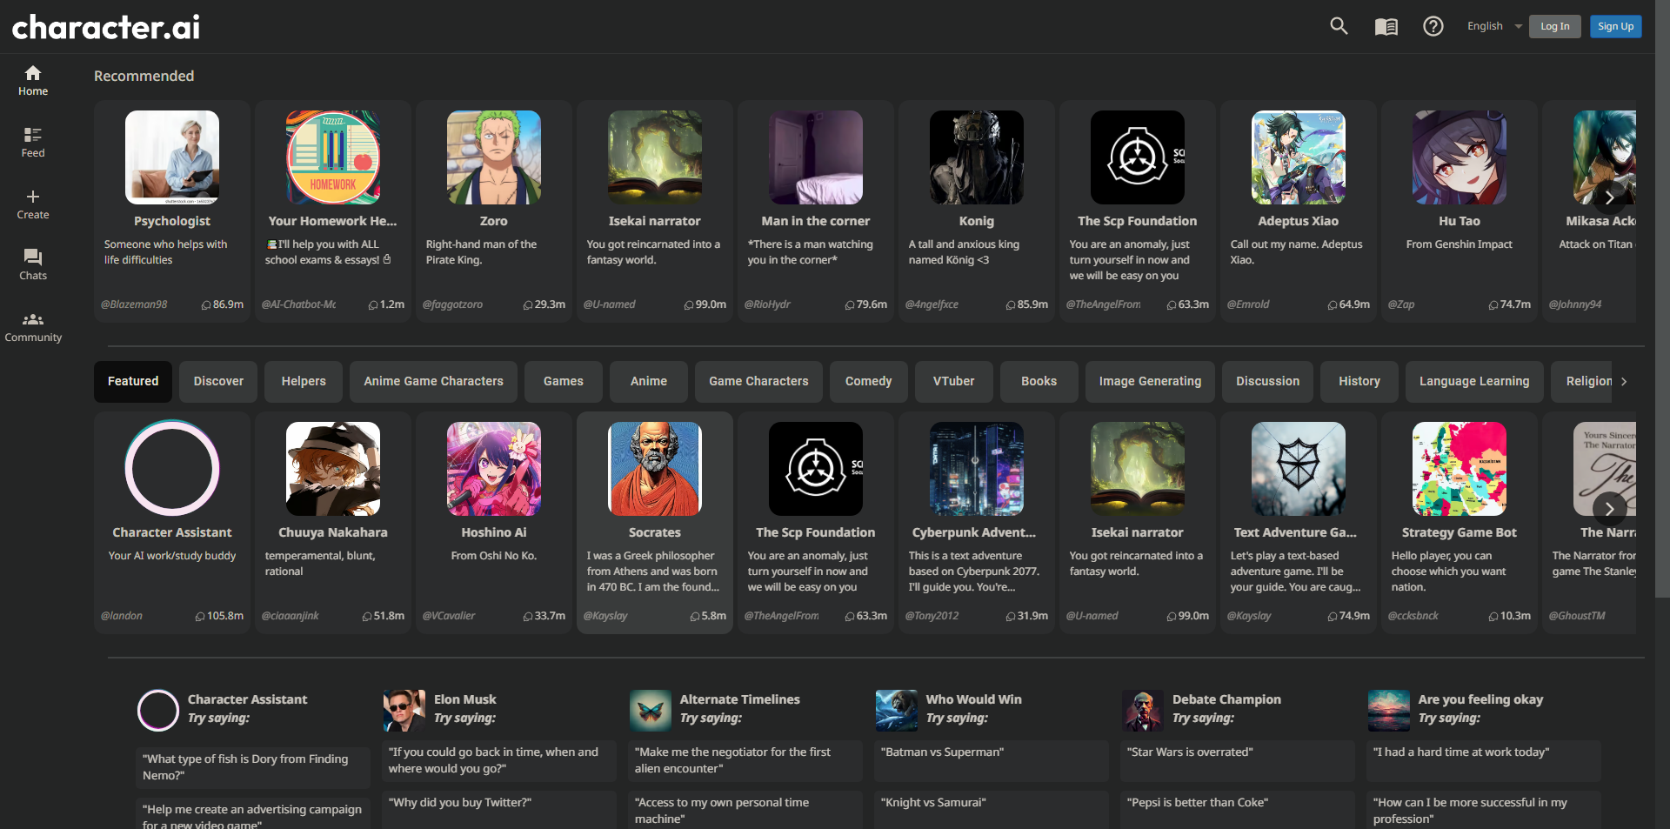
Task: Advance Featured characters row with arrow
Action: click(1609, 509)
